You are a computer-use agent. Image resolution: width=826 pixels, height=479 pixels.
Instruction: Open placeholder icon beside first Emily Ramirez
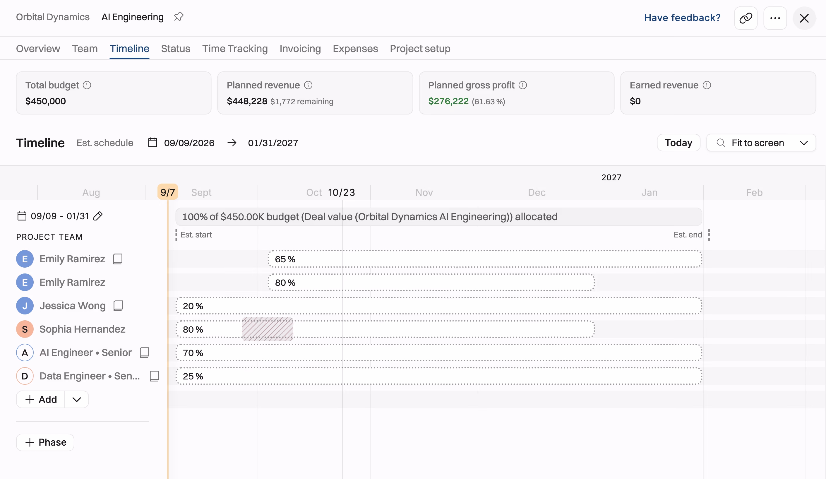click(x=118, y=259)
